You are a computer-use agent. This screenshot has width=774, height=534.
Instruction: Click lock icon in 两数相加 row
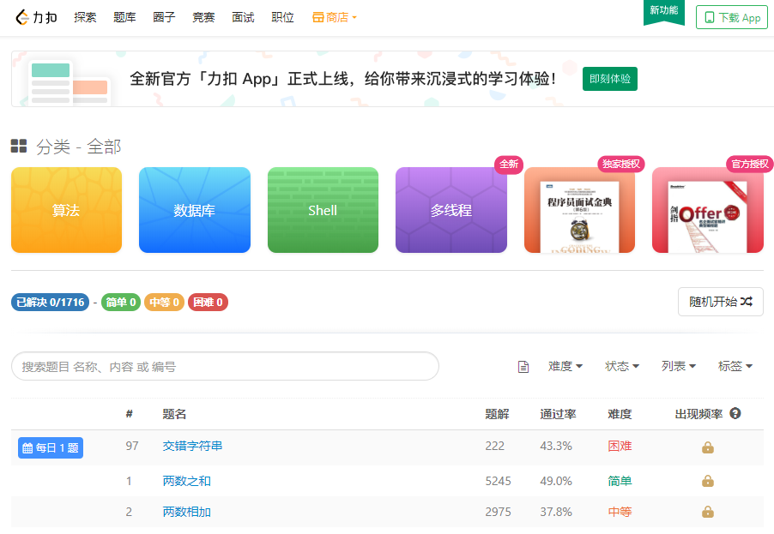click(x=708, y=512)
